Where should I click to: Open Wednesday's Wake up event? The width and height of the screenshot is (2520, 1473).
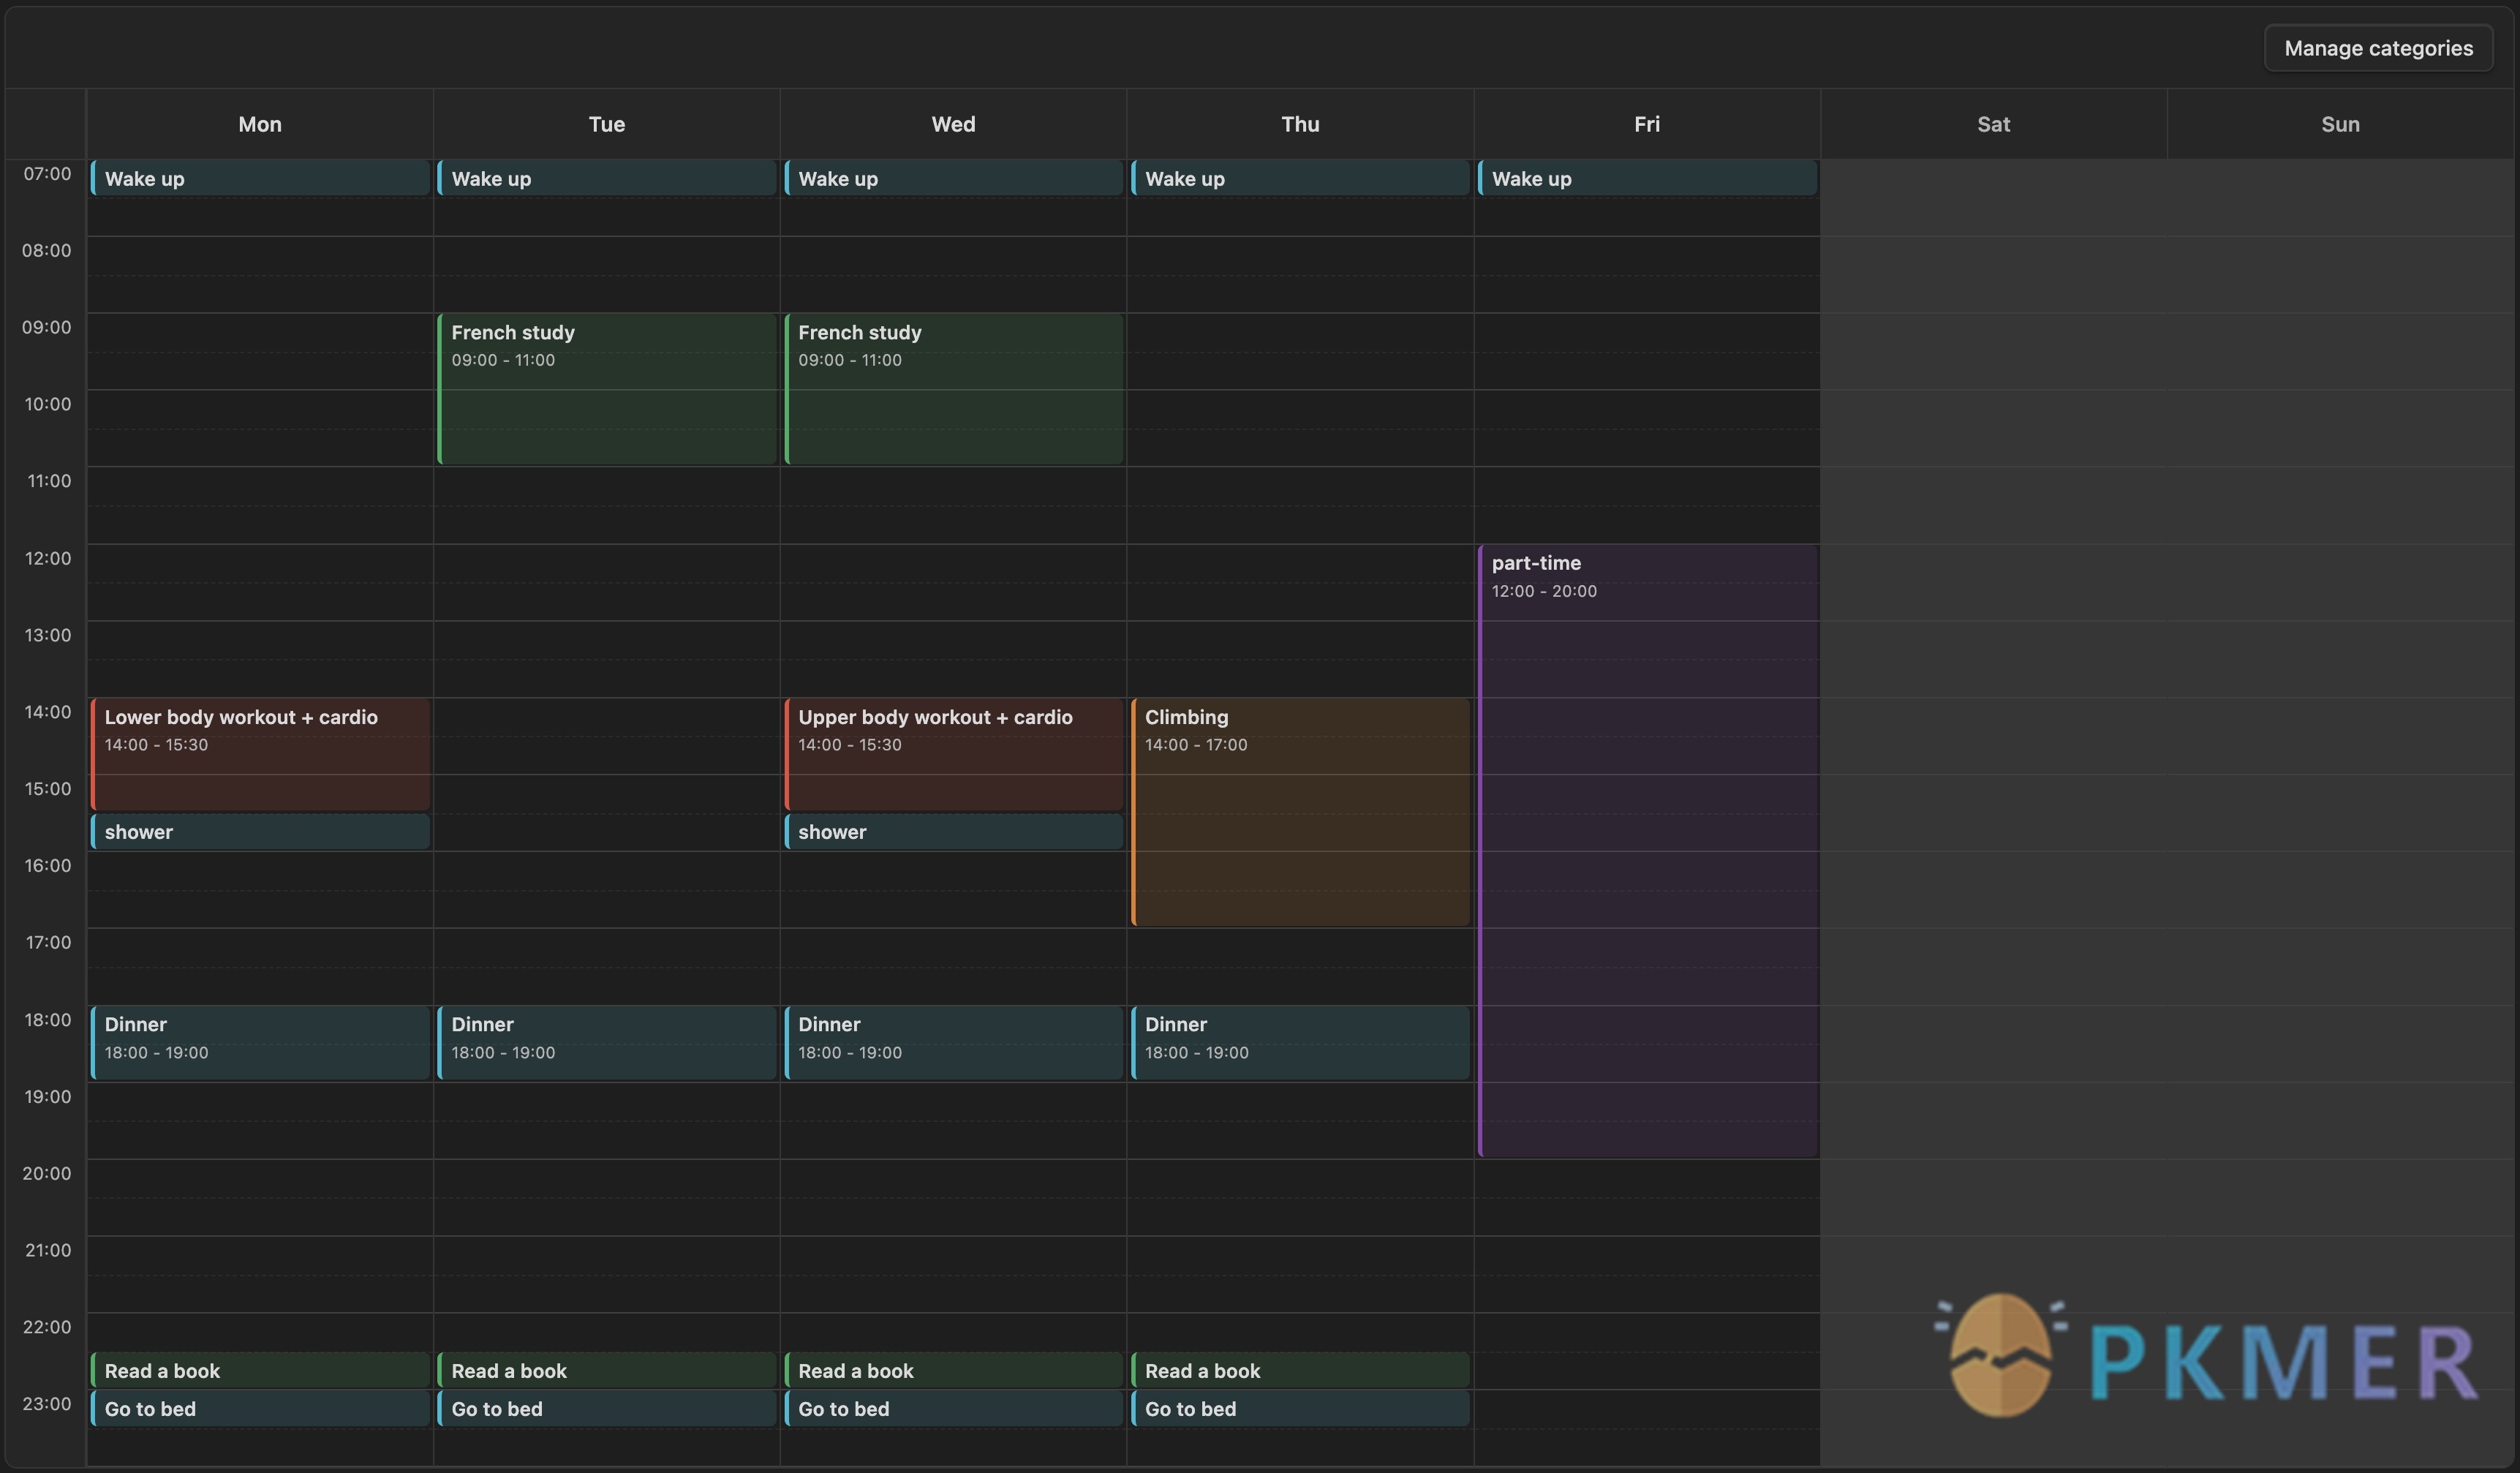(953, 178)
